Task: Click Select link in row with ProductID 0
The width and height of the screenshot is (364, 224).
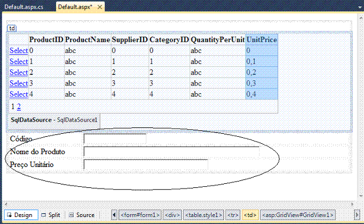Action: pos(19,51)
